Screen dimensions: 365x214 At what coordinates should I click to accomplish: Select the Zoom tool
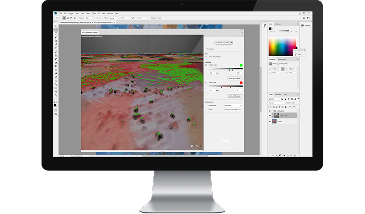tap(56, 95)
